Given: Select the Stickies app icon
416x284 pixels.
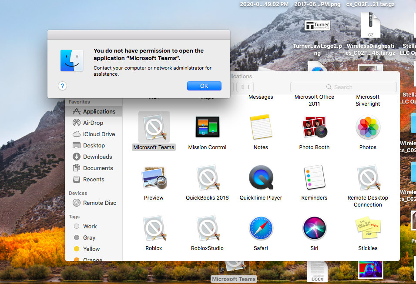Looking at the screenshot, I should pos(368,228).
